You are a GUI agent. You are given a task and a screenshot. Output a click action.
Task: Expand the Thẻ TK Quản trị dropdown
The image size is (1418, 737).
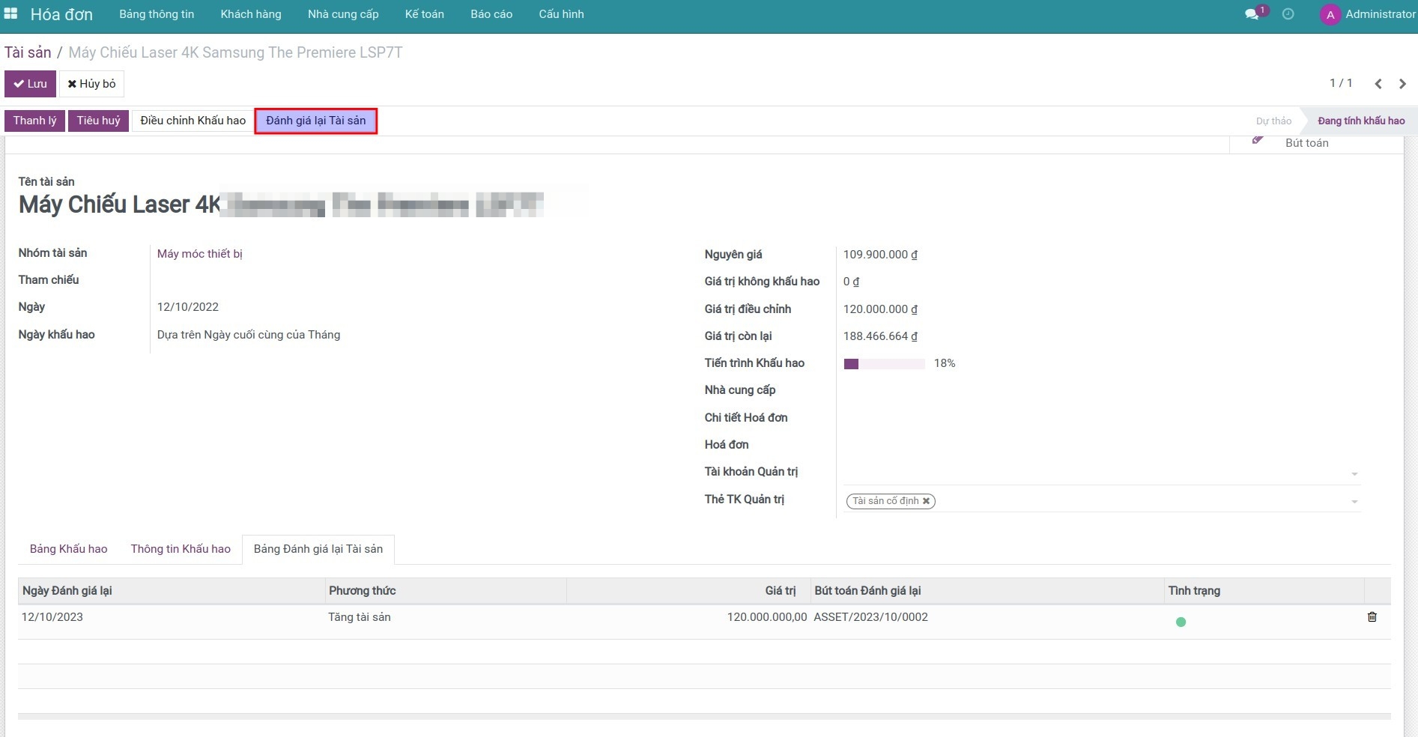(x=1354, y=502)
